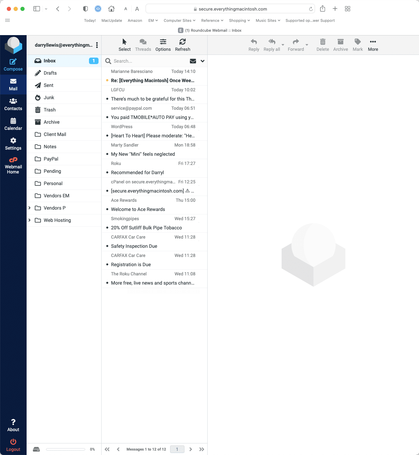This screenshot has height=455, width=419.
Task: Open the Contacts section
Action: [x=13, y=104]
